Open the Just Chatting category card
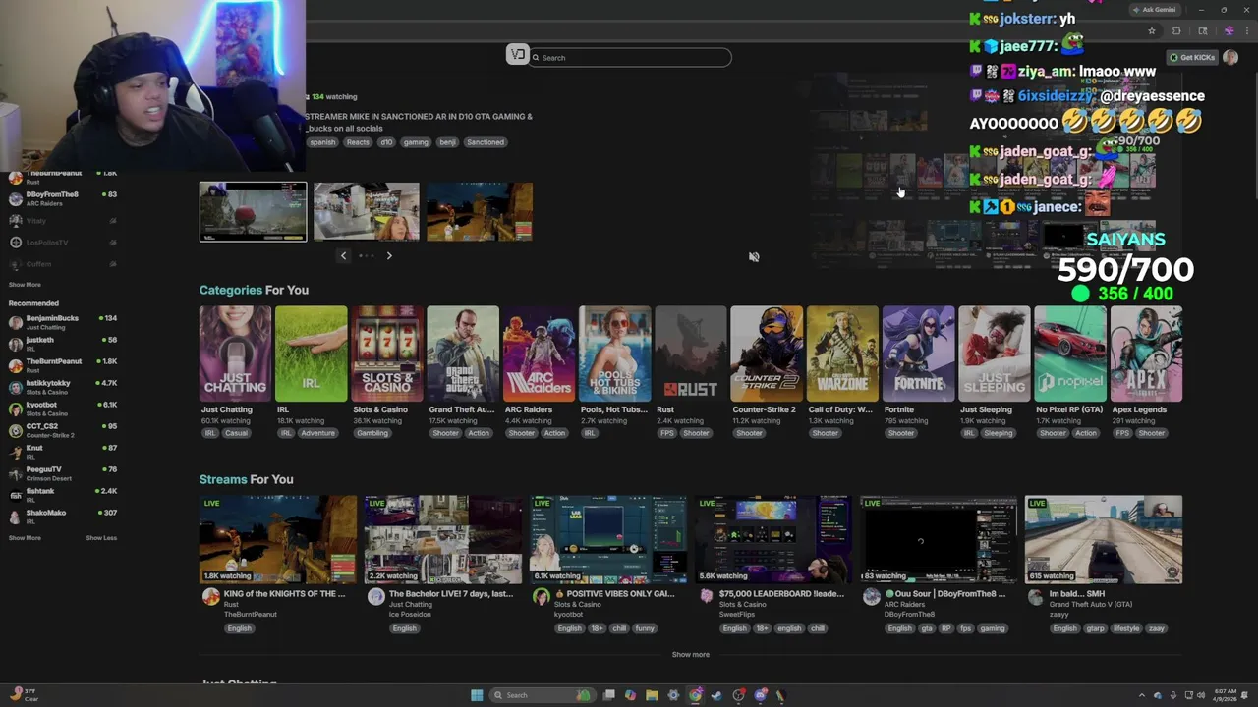1258x707 pixels. coord(235,353)
